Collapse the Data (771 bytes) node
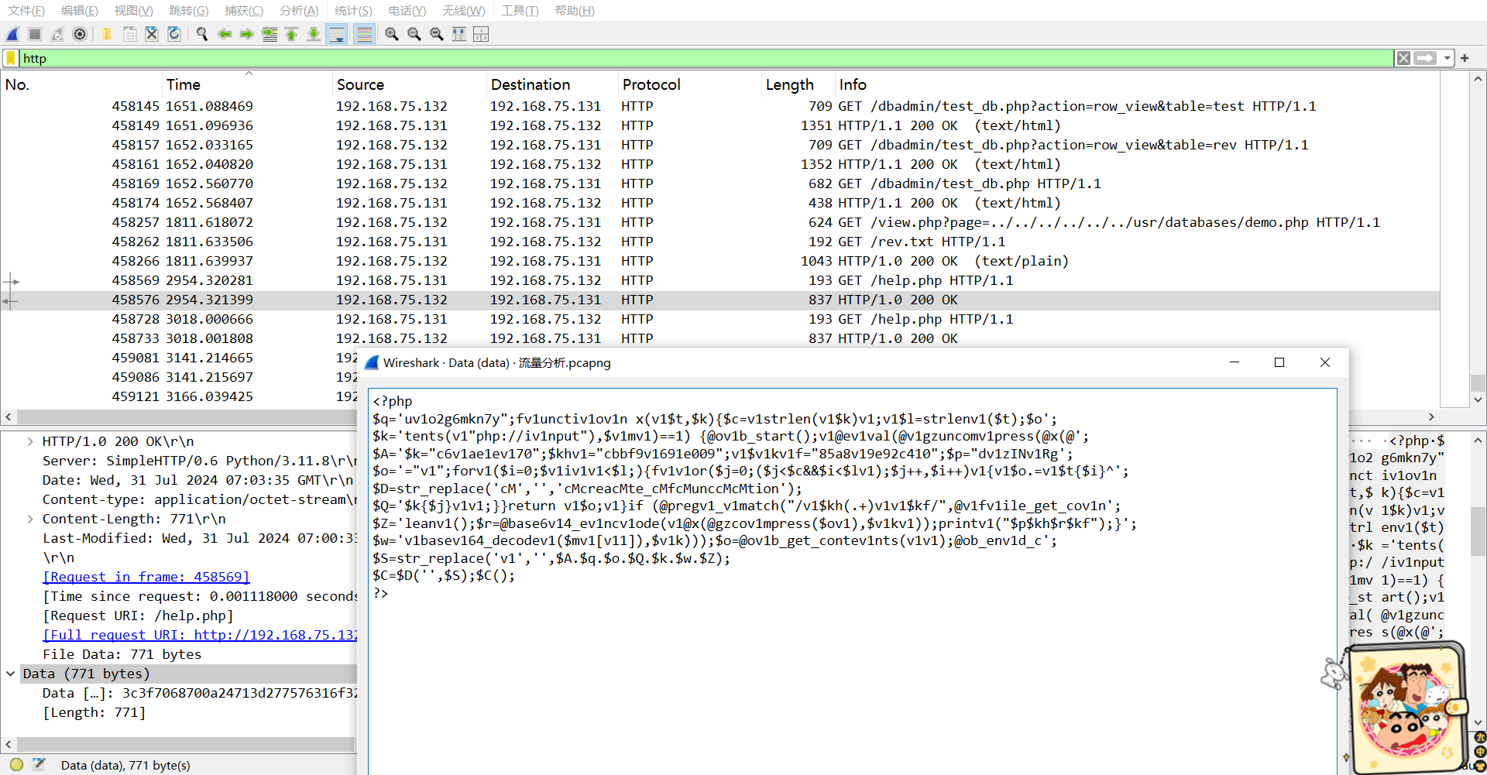 click(x=11, y=674)
